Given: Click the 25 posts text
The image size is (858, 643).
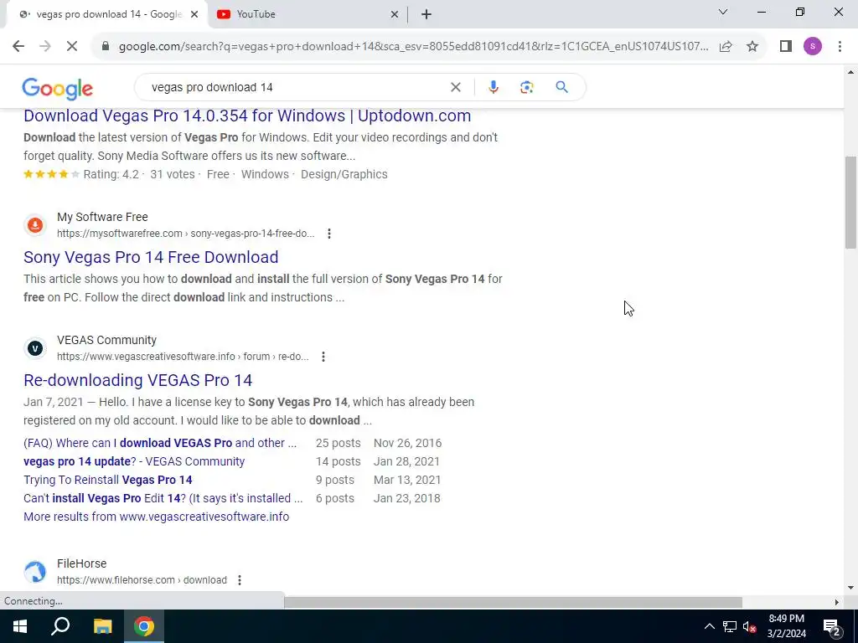Looking at the screenshot, I should click(x=339, y=443).
